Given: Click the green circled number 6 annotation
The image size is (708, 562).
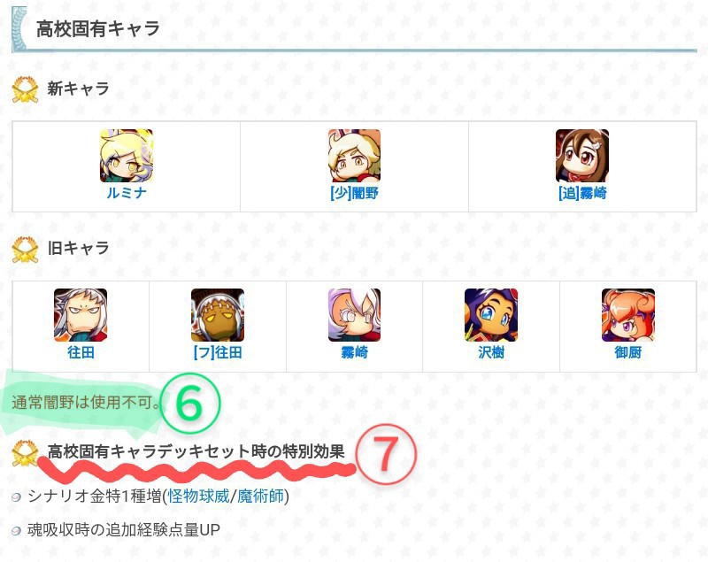Looking at the screenshot, I should pos(189,403).
